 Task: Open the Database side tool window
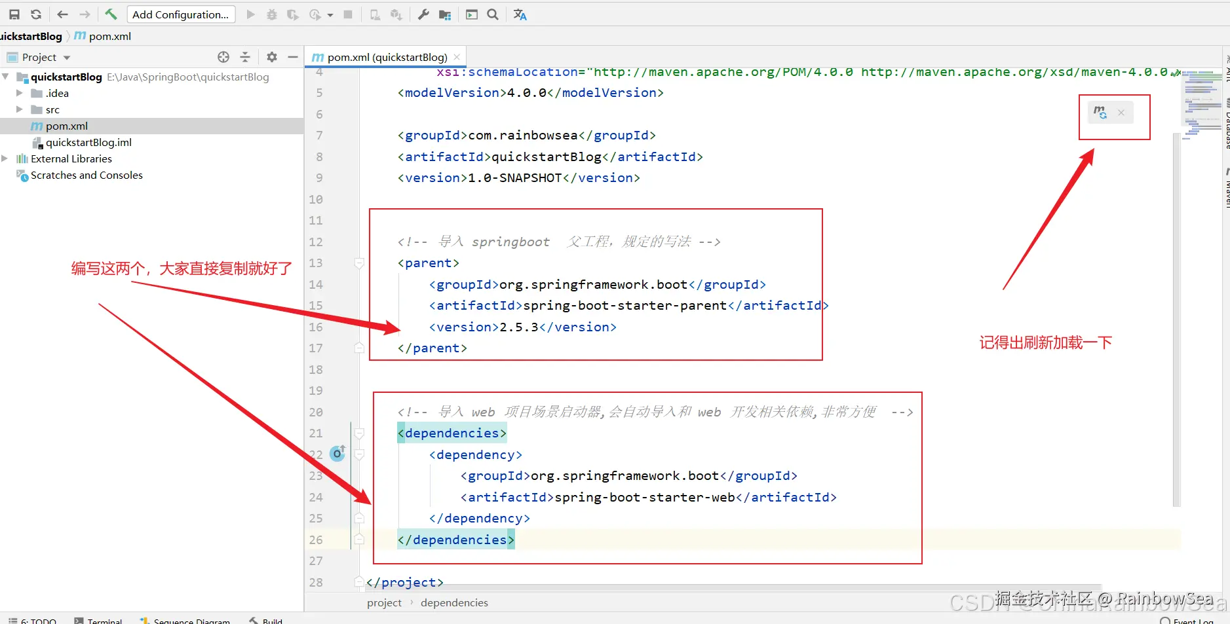(1226, 123)
